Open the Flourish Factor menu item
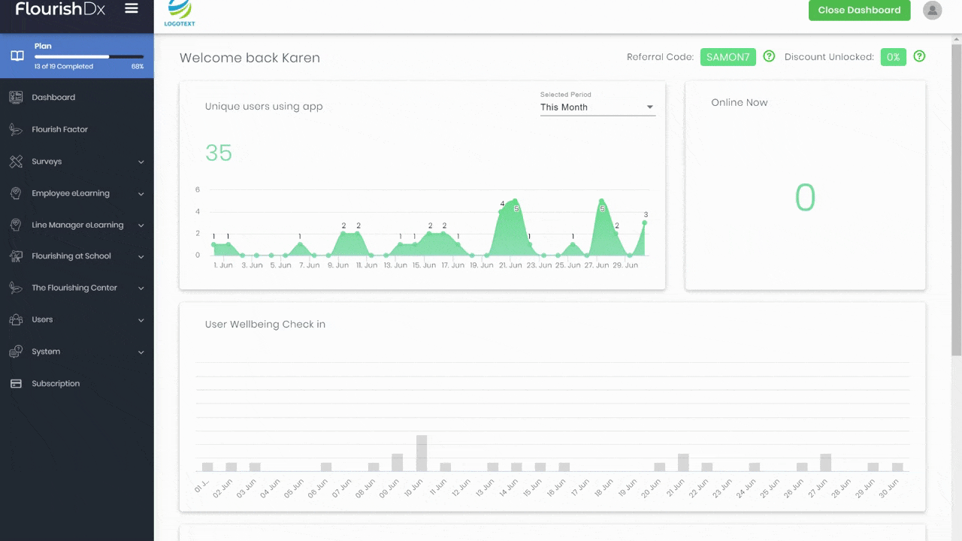This screenshot has height=541, width=962. point(77,129)
